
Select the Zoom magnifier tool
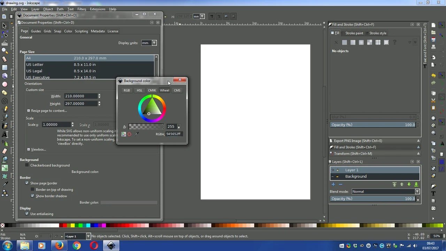coord(5,51)
